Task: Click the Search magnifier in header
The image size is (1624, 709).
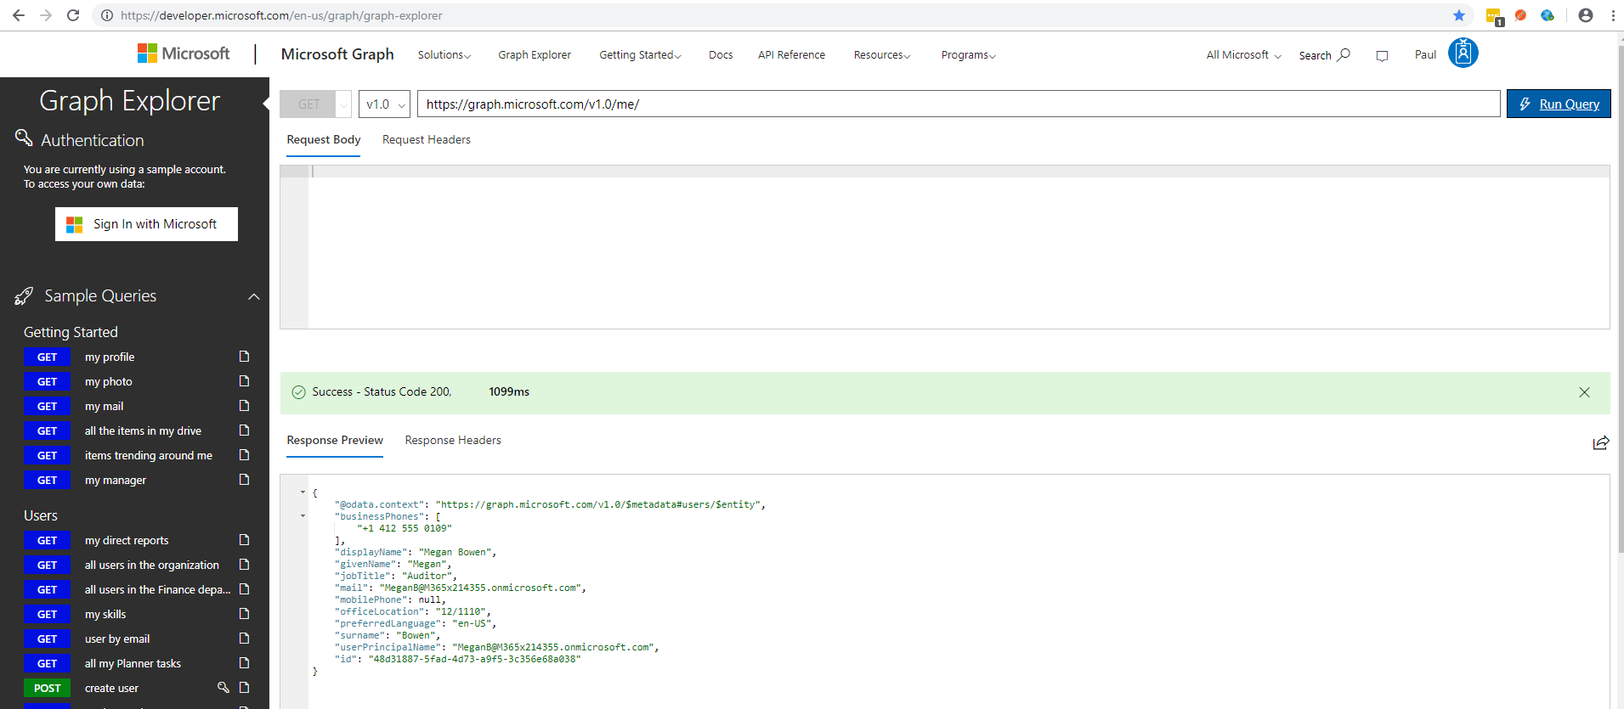Action: [1344, 54]
